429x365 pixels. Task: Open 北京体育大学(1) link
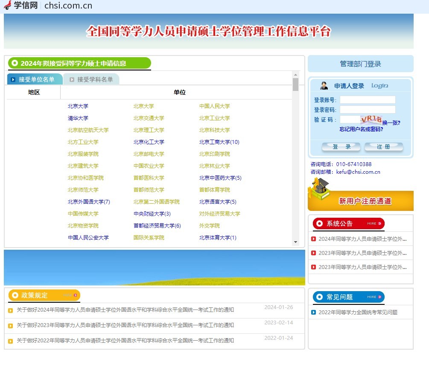(x=218, y=237)
